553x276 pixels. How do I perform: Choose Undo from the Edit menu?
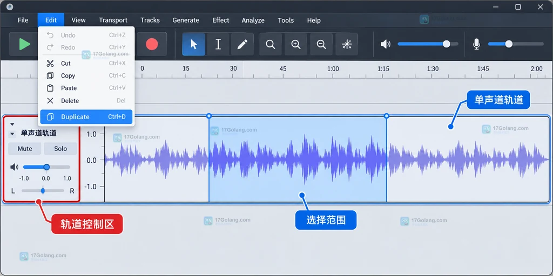86,35
